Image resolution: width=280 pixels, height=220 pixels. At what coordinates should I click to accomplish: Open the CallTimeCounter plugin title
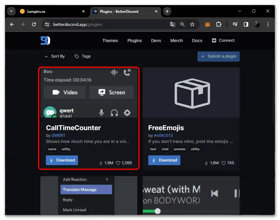[x=73, y=128]
